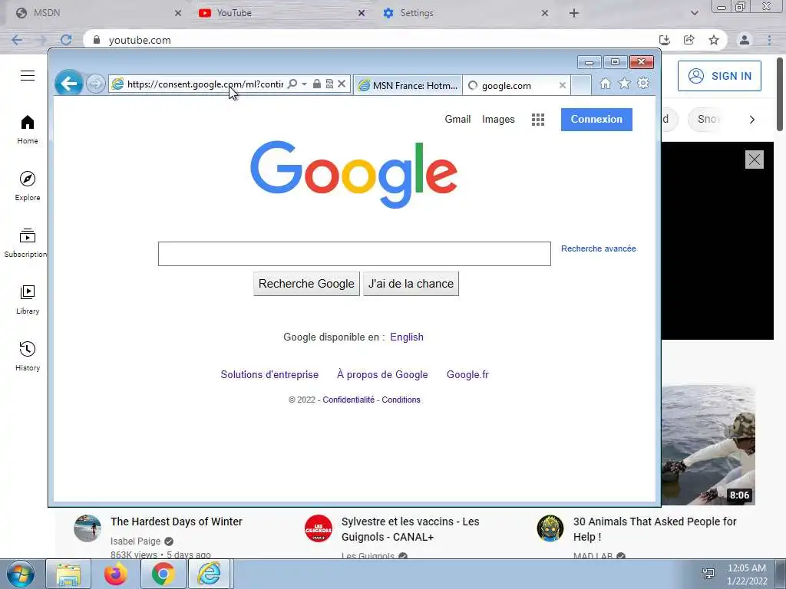Open Solutions d'entreprise link

coord(269,374)
